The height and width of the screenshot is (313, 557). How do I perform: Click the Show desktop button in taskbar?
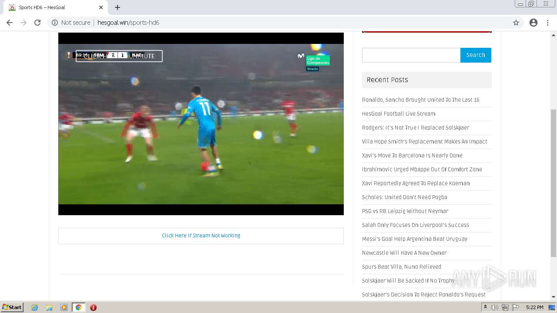pyautogui.click(x=552, y=307)
